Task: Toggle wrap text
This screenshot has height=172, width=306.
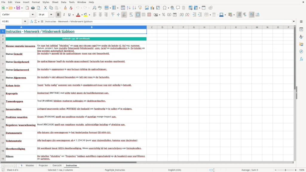Action: 131,15
